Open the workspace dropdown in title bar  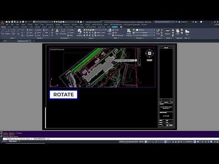(x=43, y=22)
